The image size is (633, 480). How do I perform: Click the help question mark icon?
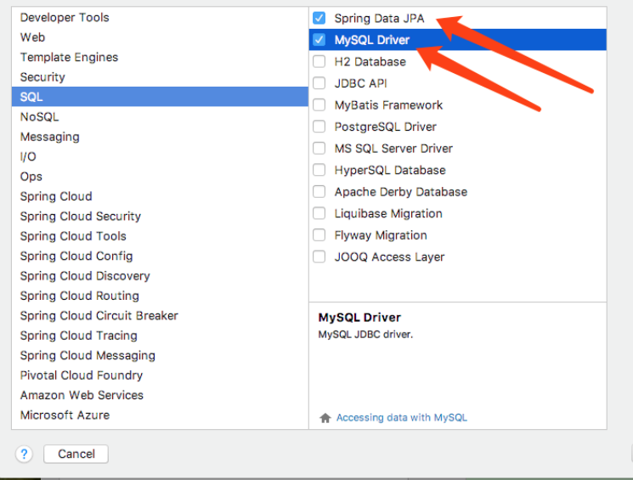[25, 455]
